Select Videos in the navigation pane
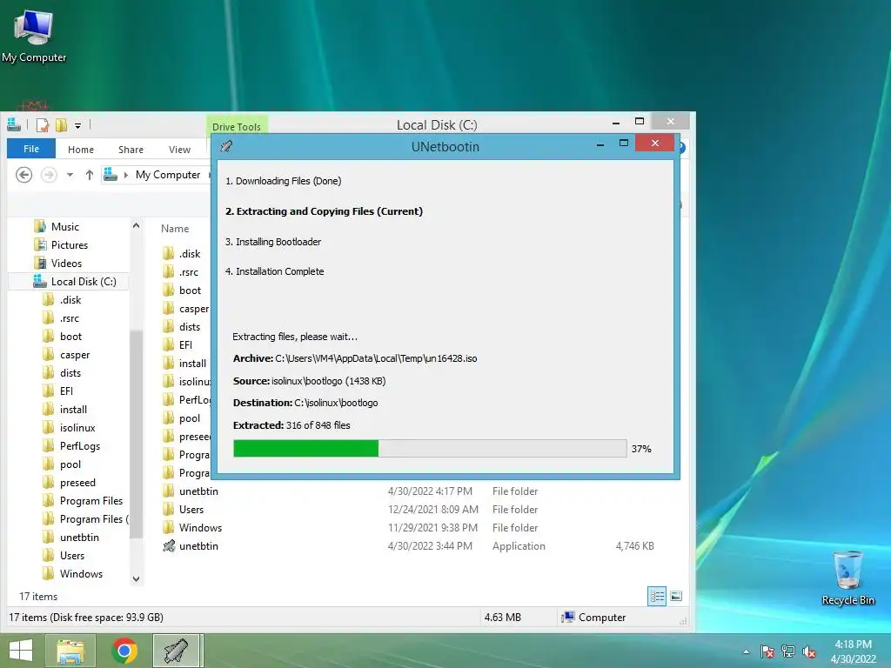This screenshot has width=891, height=668. click(x=66, y=263)
